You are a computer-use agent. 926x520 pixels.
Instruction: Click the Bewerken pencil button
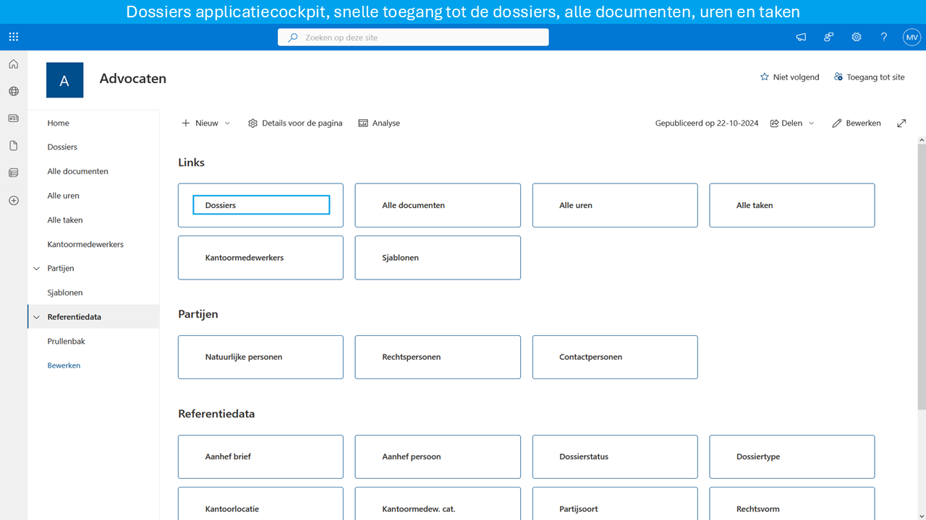pyautogui.click(x=857, y=123)
